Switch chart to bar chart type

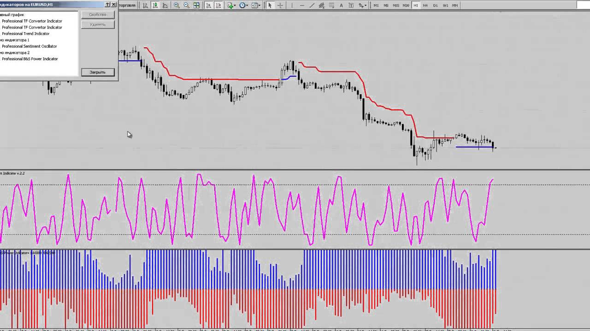click(146, 6)
